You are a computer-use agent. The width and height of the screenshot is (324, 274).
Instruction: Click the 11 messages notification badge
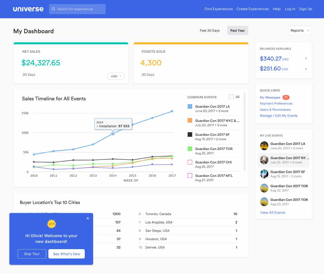coord(286,97)
